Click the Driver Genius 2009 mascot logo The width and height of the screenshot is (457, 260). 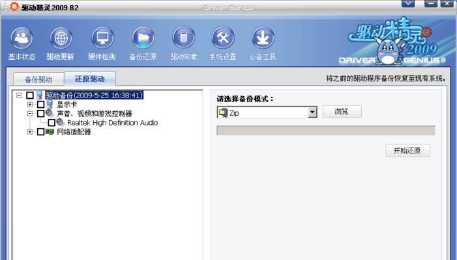coord(392,42)
